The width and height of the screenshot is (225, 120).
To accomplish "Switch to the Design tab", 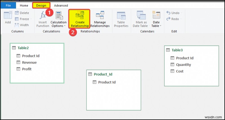I will pyautogui.click(x=41, y=6).
